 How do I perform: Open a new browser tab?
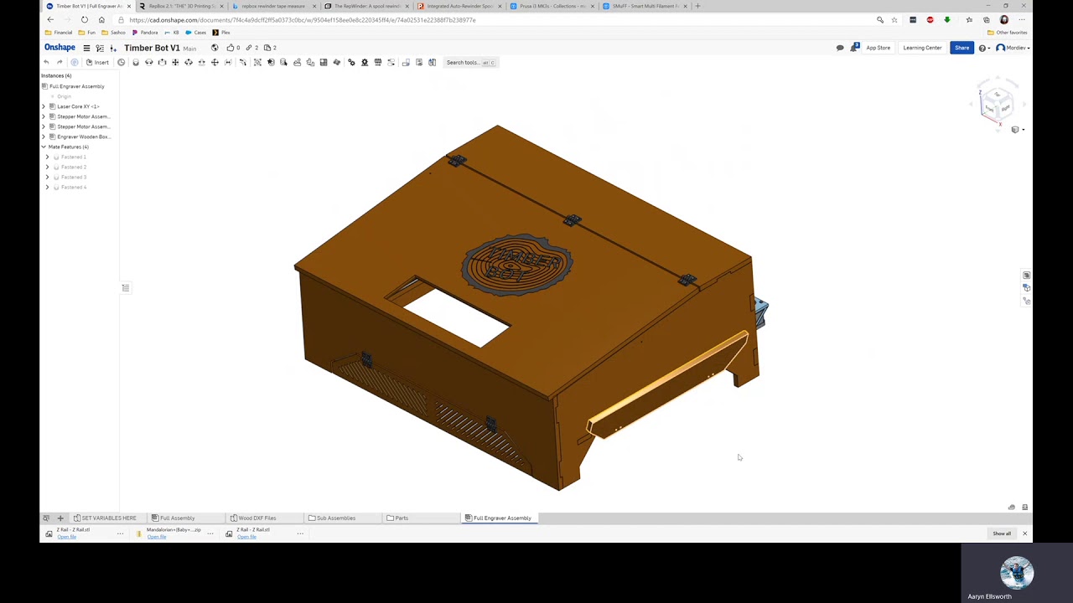pyautogui.click(x=697, y=6)
